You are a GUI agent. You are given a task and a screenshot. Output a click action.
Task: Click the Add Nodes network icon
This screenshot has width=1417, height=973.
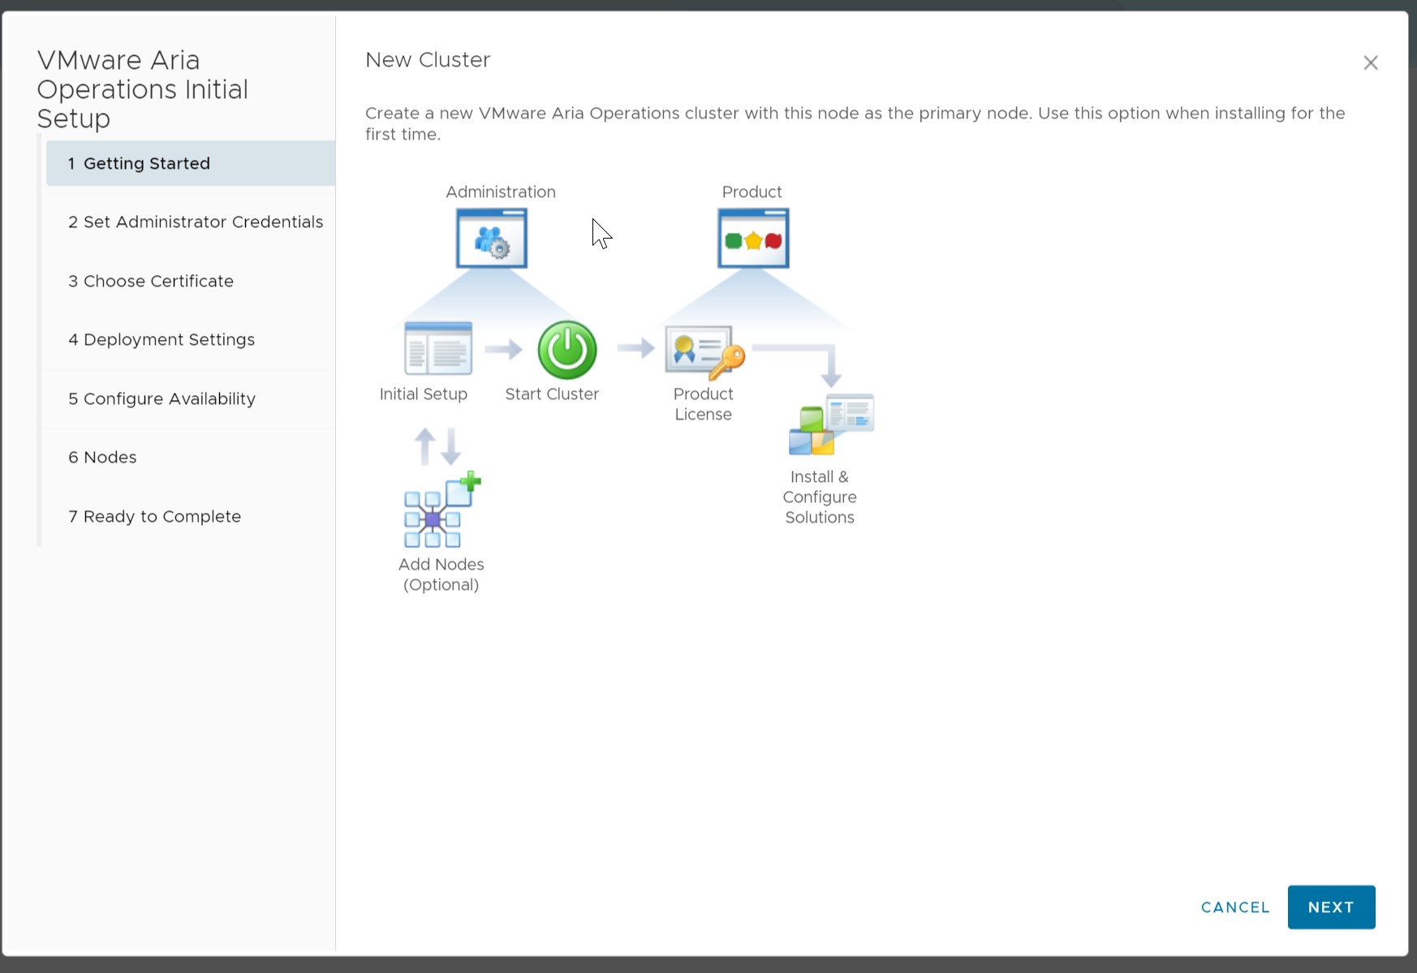[442, 509]
